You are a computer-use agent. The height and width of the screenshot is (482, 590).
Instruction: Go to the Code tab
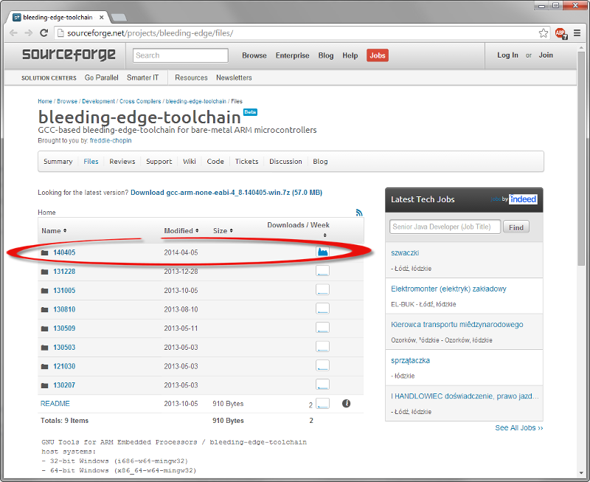tap(215, 162)
